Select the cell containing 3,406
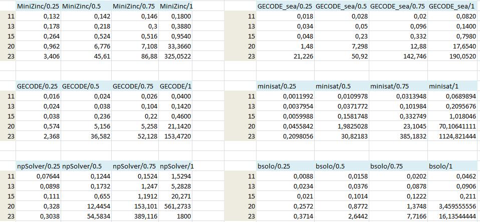This screenshot has height=222, width=480. pyautogui.click(x=38, y=56)
